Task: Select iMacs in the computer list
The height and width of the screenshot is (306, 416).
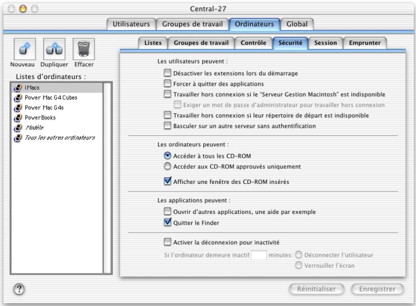Action: 57,88
